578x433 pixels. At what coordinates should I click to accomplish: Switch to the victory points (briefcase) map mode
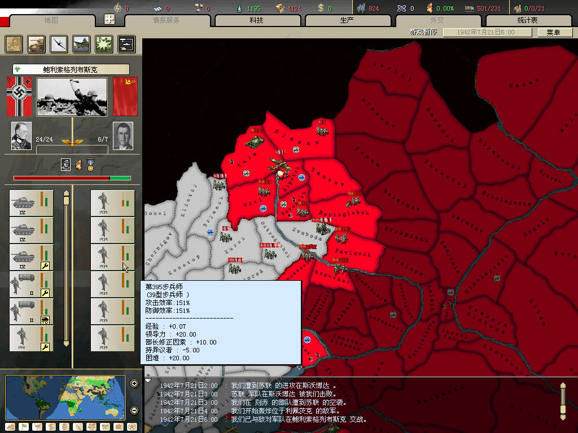119,427
